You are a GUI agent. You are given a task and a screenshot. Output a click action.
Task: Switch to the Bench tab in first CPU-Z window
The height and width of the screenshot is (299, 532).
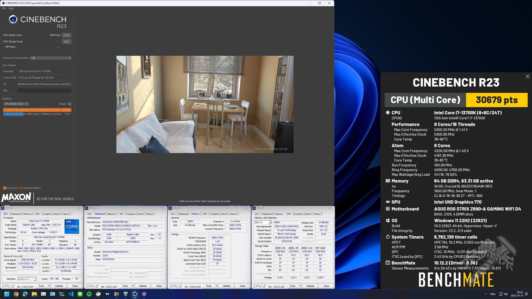tap(57, 214)
